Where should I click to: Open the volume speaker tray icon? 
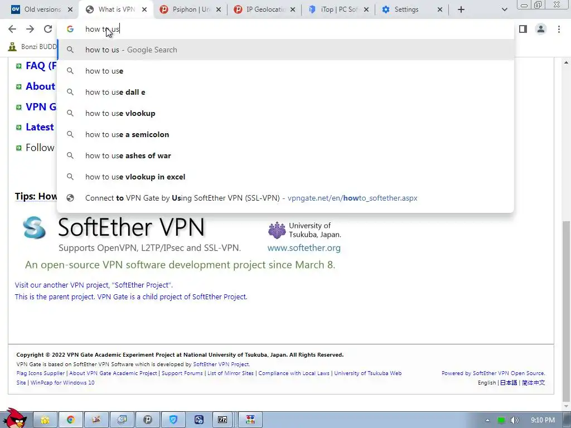tap(515, 420)
